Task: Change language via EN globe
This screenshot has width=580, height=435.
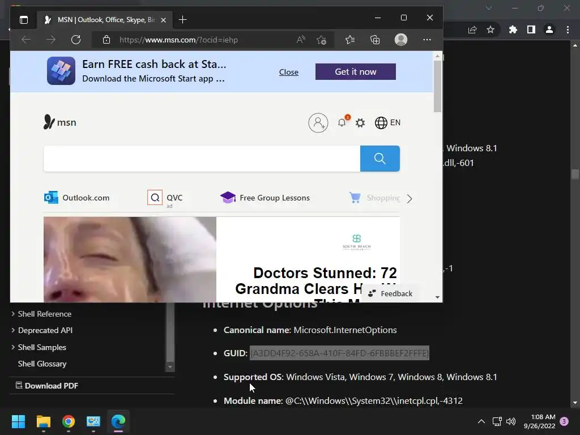Action: pyautogui.click(x=387, y=122)
